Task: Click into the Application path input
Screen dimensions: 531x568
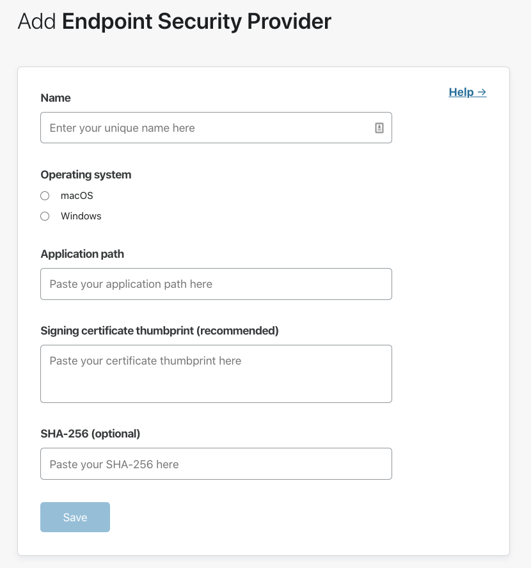Action: coord(216,284)
